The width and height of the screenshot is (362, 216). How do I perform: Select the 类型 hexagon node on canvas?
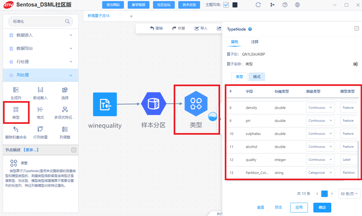click(x=196, y=104)
